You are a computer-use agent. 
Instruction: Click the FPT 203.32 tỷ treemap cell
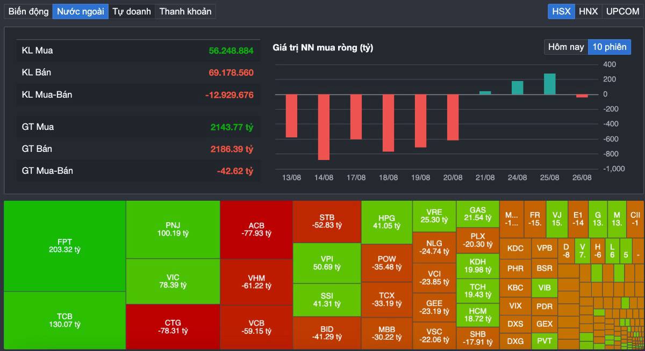(x=64, y=246)
